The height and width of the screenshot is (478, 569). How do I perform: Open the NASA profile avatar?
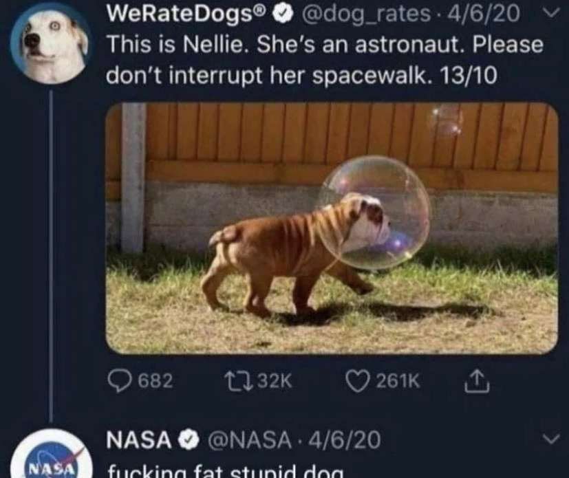pyautogui.click(x=50, y=454)
